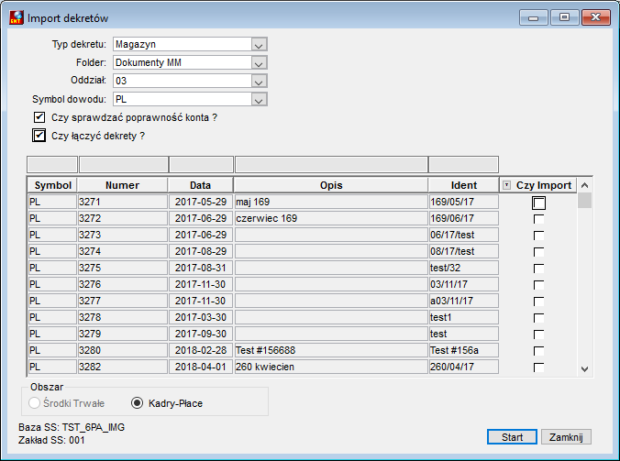Open filter icon beside Czy Import header
Screen dimensions: 620x461
coord(506,185)
